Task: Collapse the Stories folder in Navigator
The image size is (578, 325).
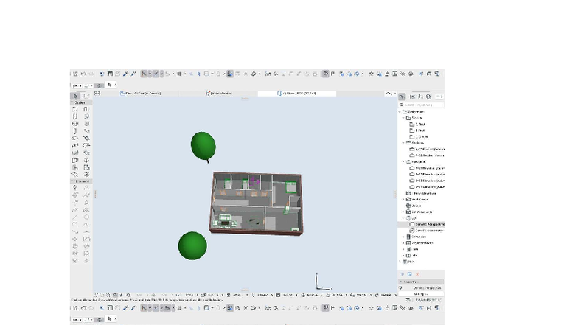Action: point(404,118)
